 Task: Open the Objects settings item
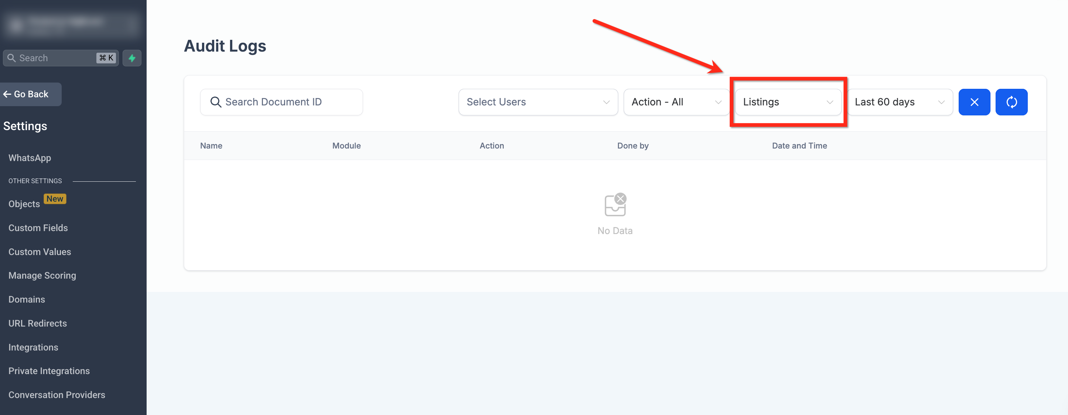pyautogui.click(x=24, y=204)
